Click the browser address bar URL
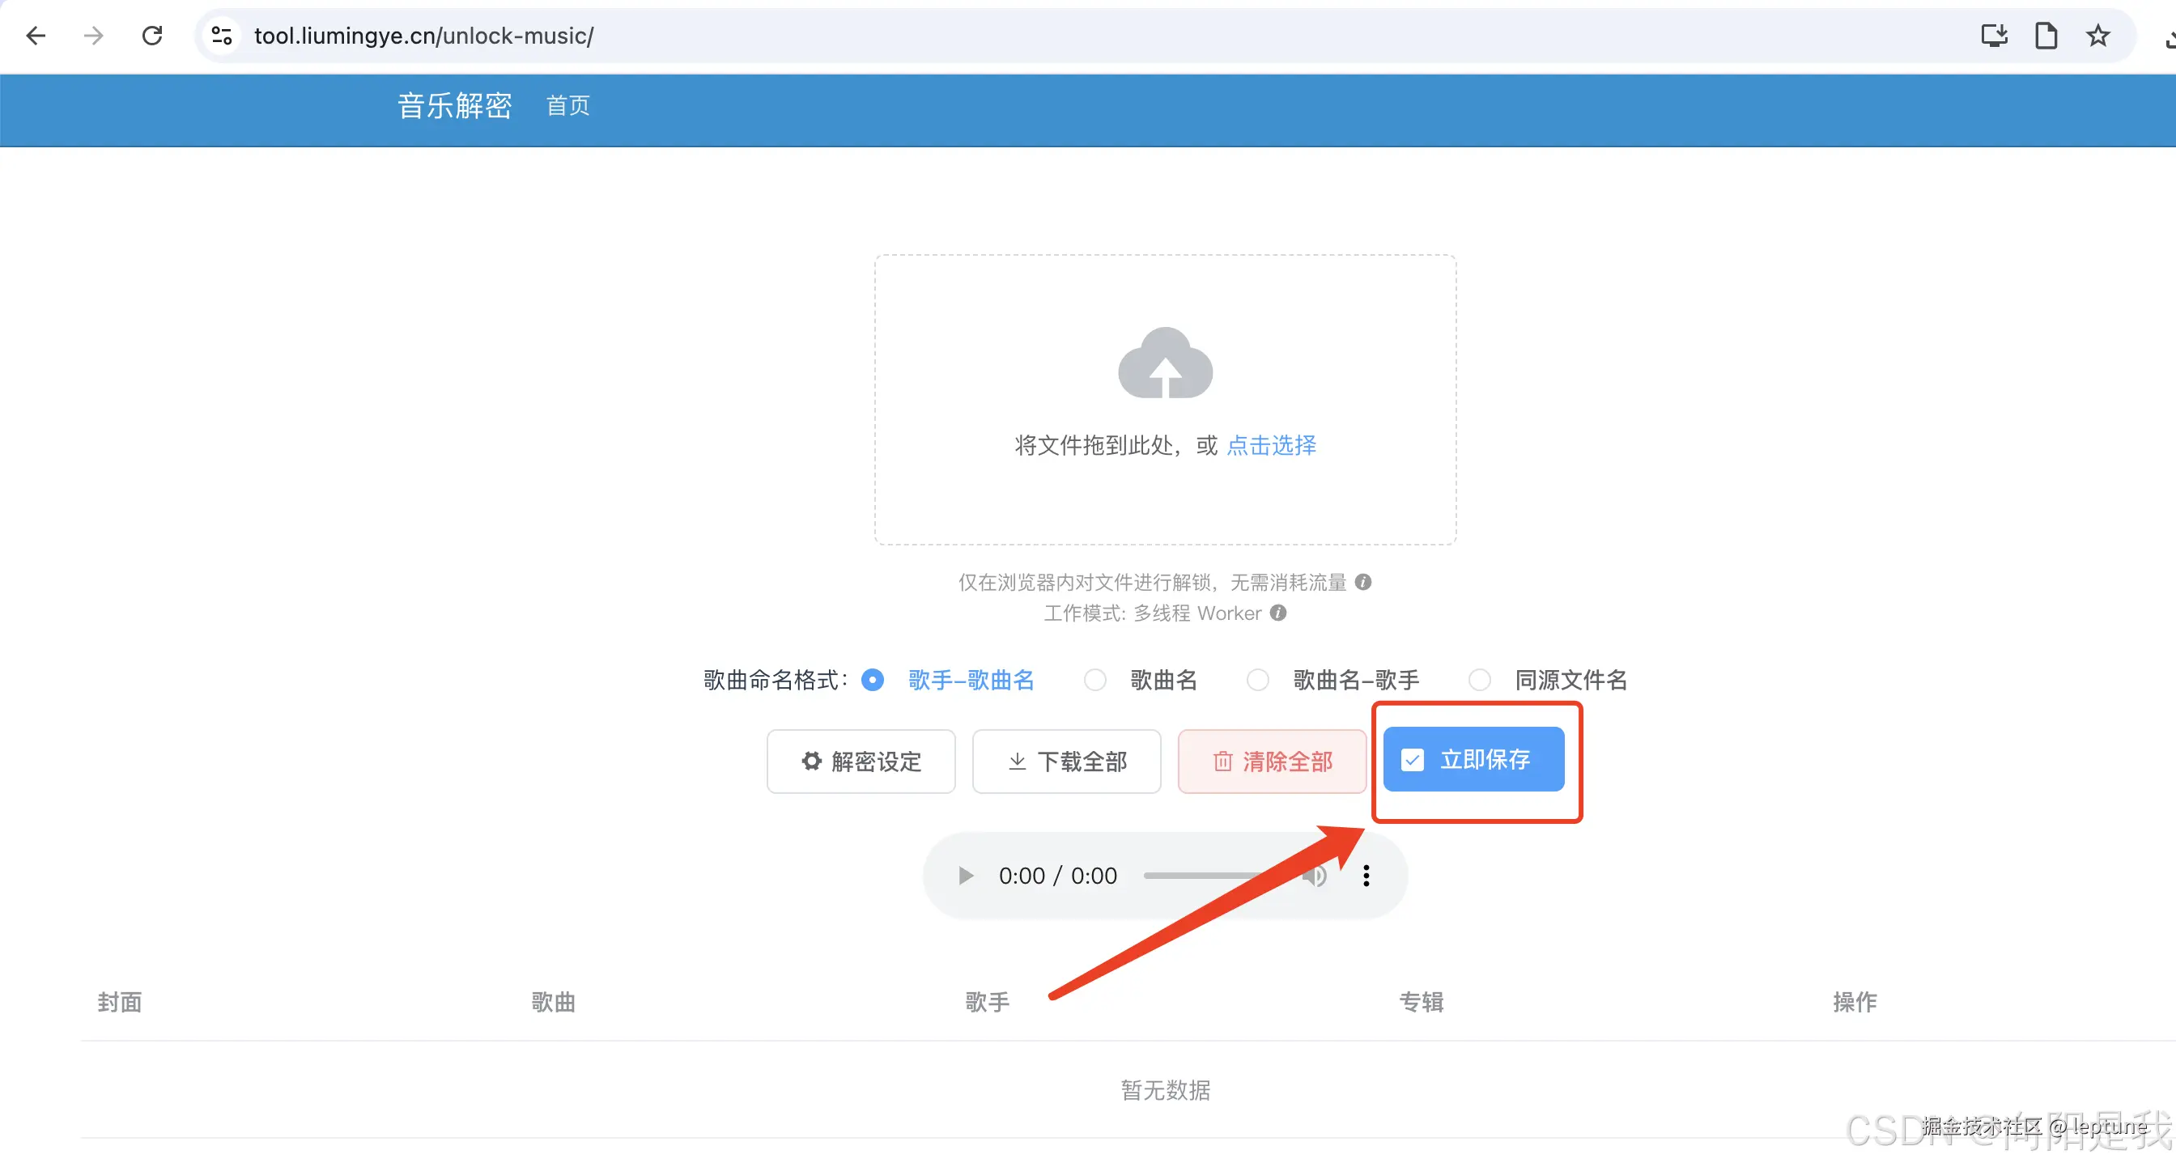Viewport: 2176px width, 1167px height. [424, 36]
